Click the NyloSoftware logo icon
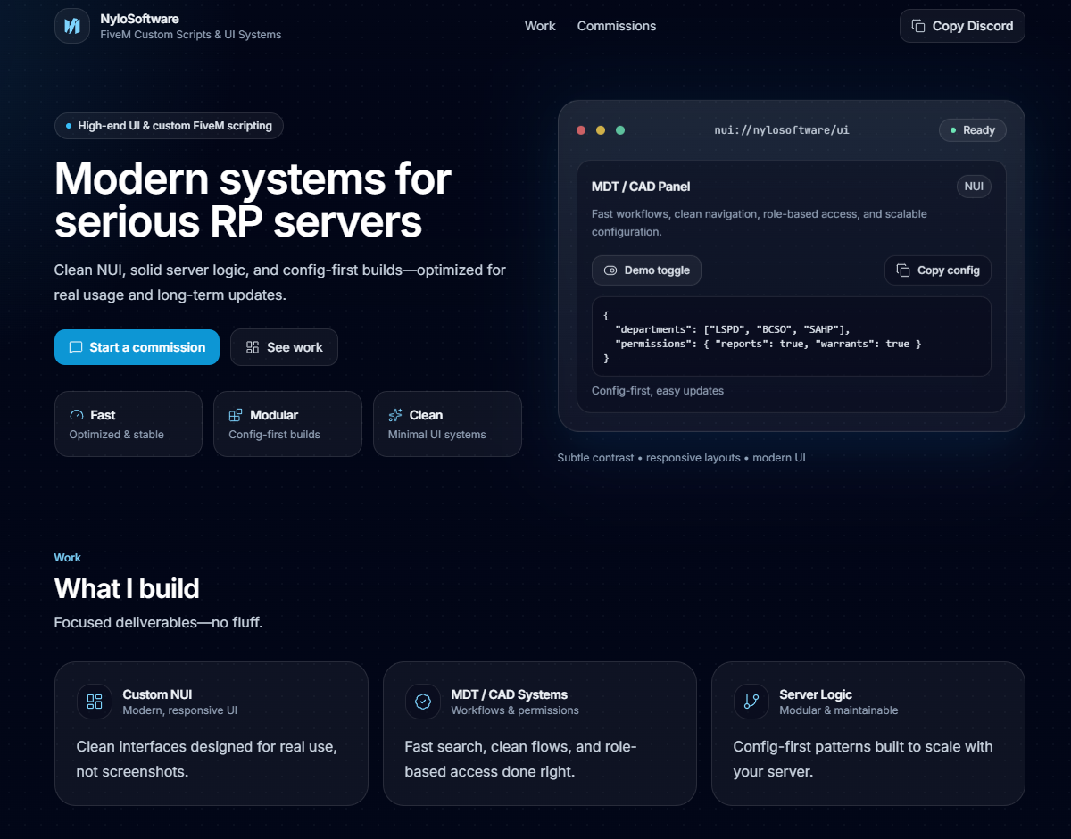Screen dimensions: 1071x839 pos(72,26)
